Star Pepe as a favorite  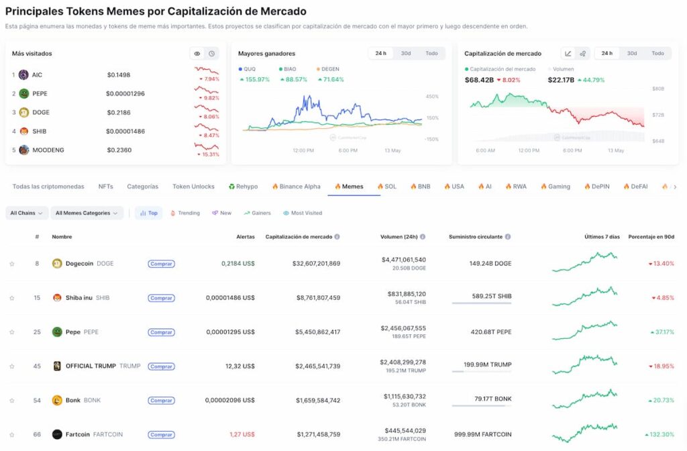pyautogui.click(x=12, y=332)
